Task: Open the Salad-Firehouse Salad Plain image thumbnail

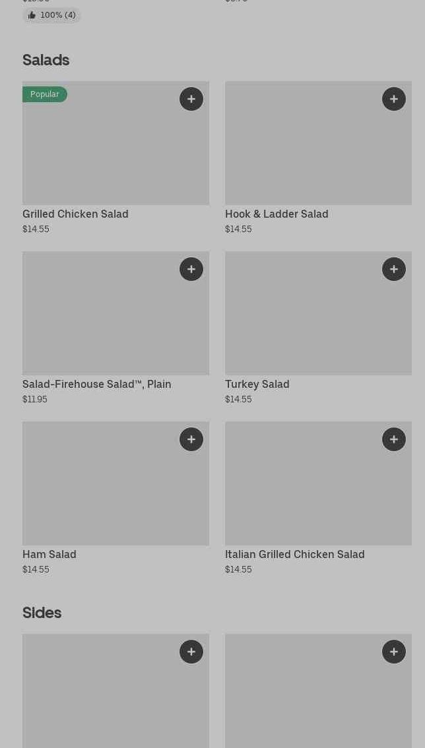Action: [x=115, y=313]
